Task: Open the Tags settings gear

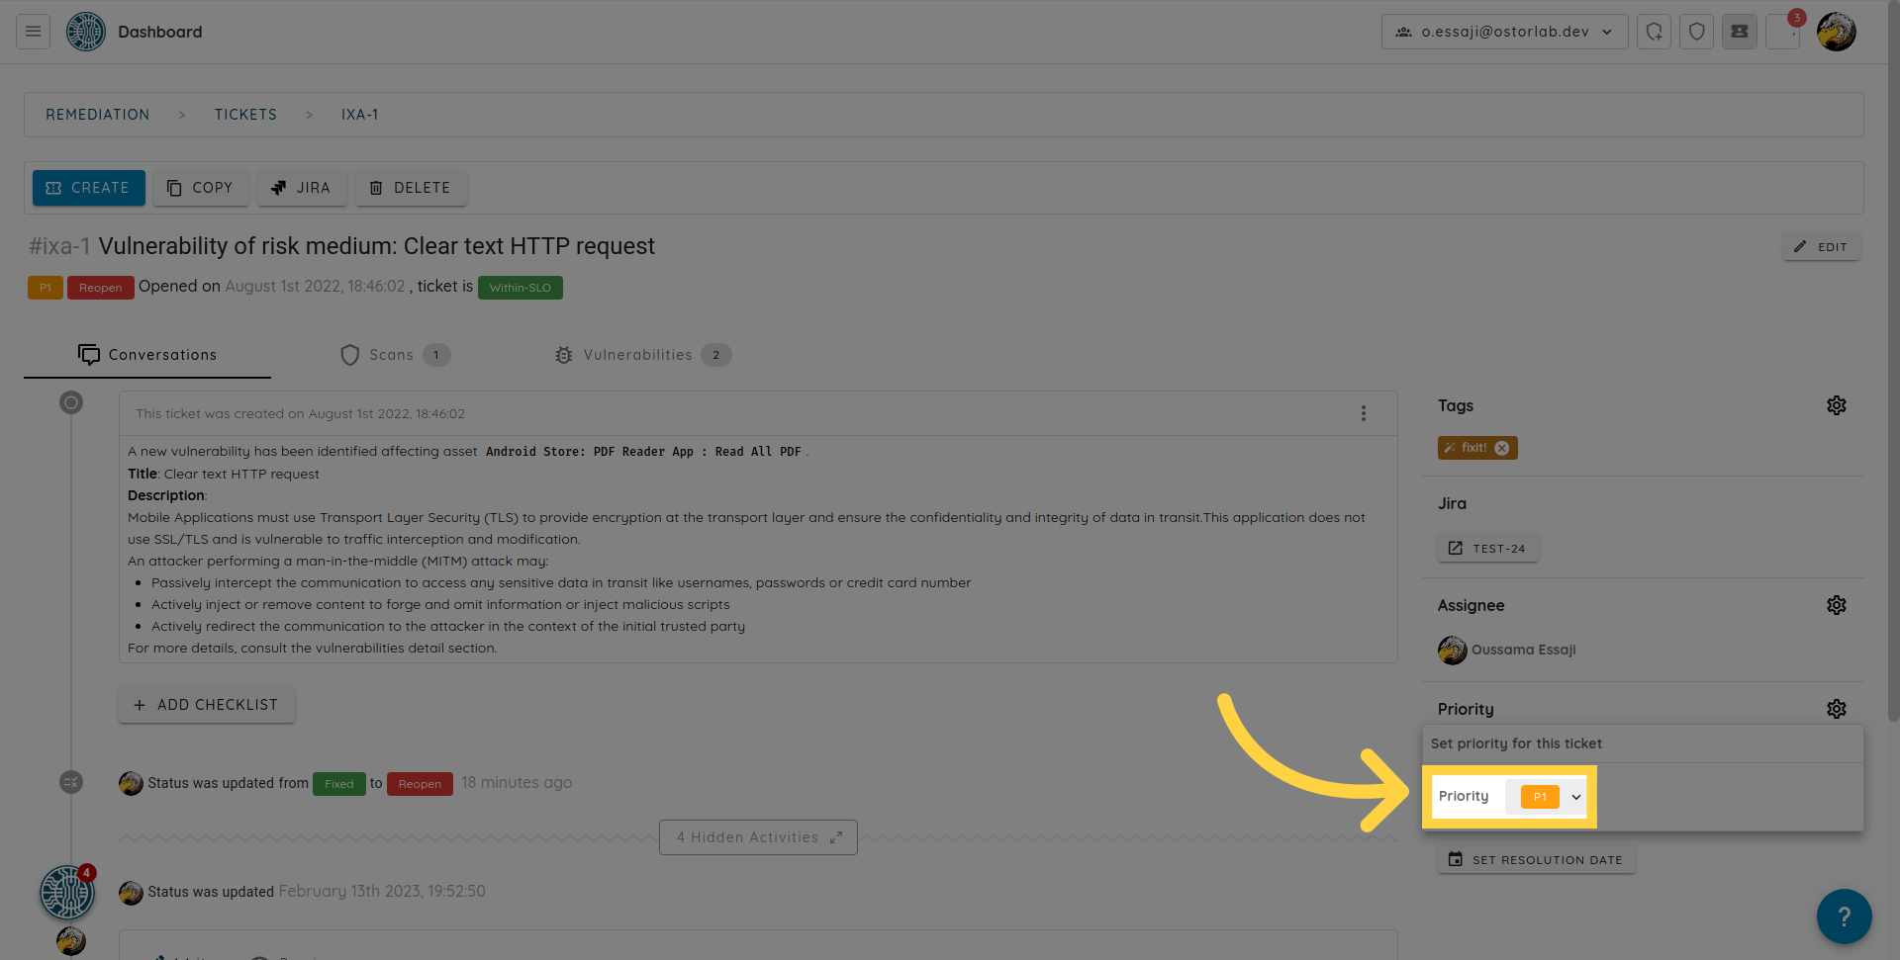Action: point(1836,405)
